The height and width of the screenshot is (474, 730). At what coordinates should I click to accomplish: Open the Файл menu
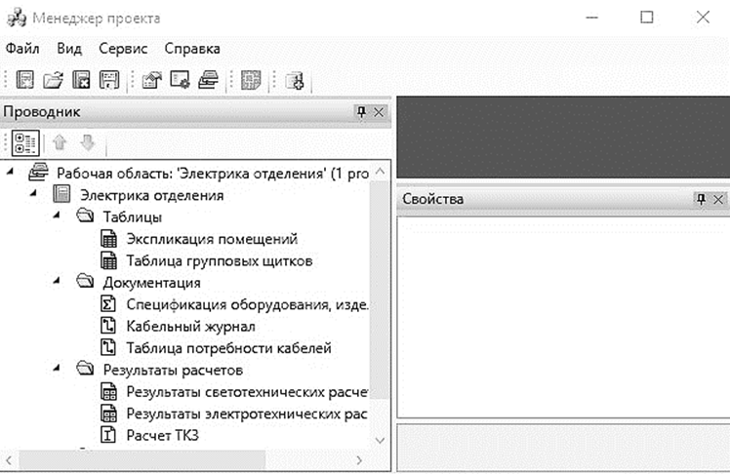tap(21, 48)
